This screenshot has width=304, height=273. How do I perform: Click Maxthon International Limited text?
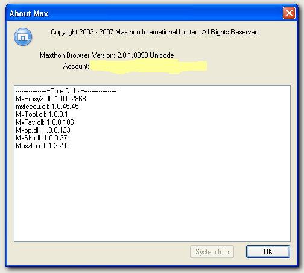coord(157,32)
